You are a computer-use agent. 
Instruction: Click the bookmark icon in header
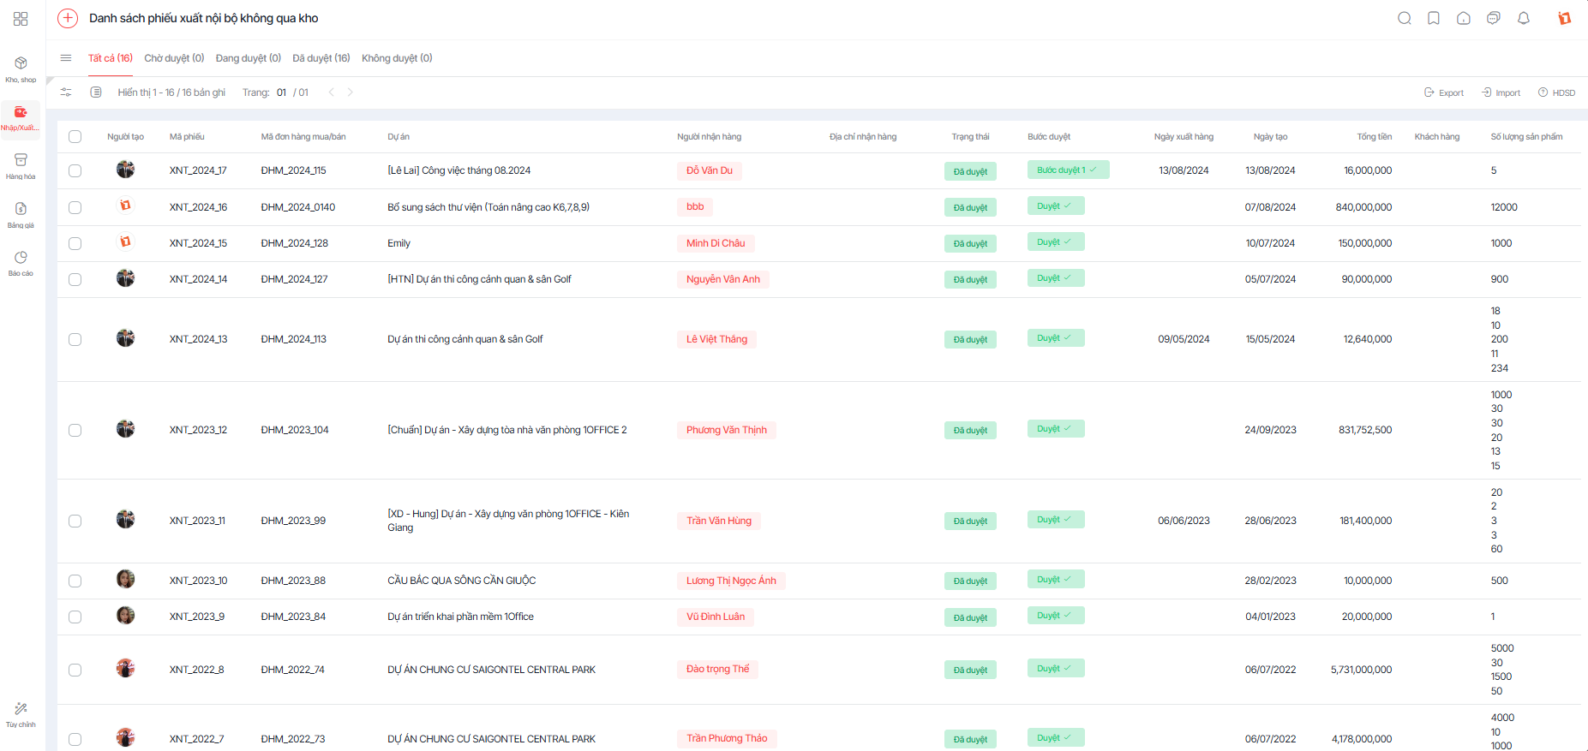tap(1434, 18)
